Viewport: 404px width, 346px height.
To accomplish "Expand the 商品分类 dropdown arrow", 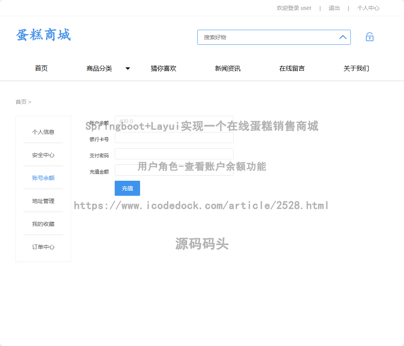I will click(x=127, y=69).
